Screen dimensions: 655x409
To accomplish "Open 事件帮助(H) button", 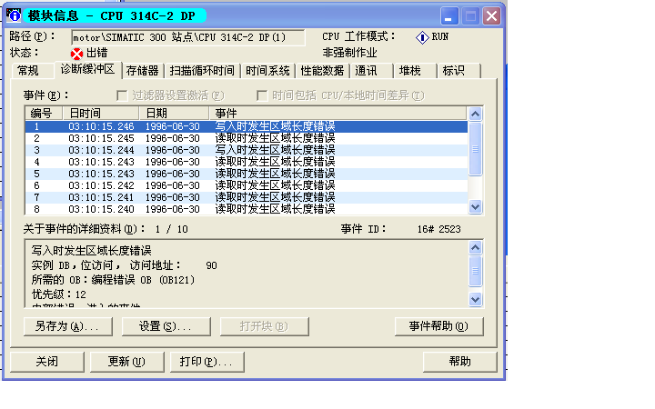I will click(439, 326).
